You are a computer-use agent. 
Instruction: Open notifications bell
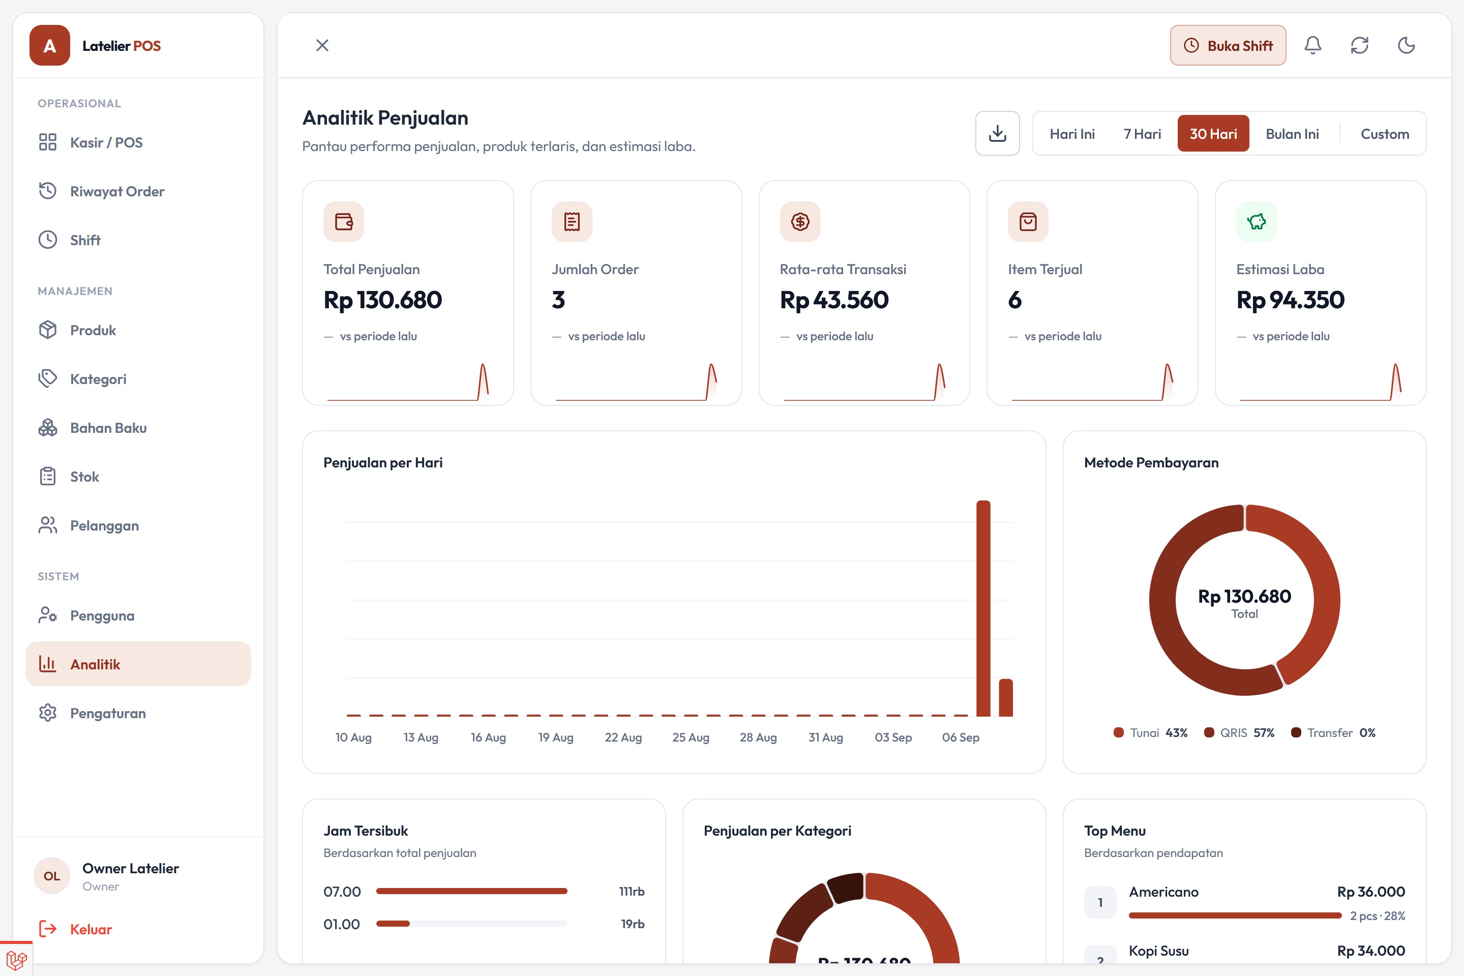click(1313, 45)
